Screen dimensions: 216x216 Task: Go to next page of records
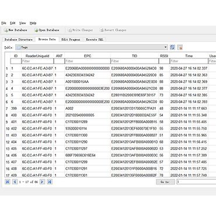(x=42, y=182)
